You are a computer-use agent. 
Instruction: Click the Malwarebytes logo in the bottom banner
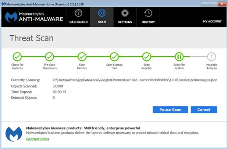(14, 134)
